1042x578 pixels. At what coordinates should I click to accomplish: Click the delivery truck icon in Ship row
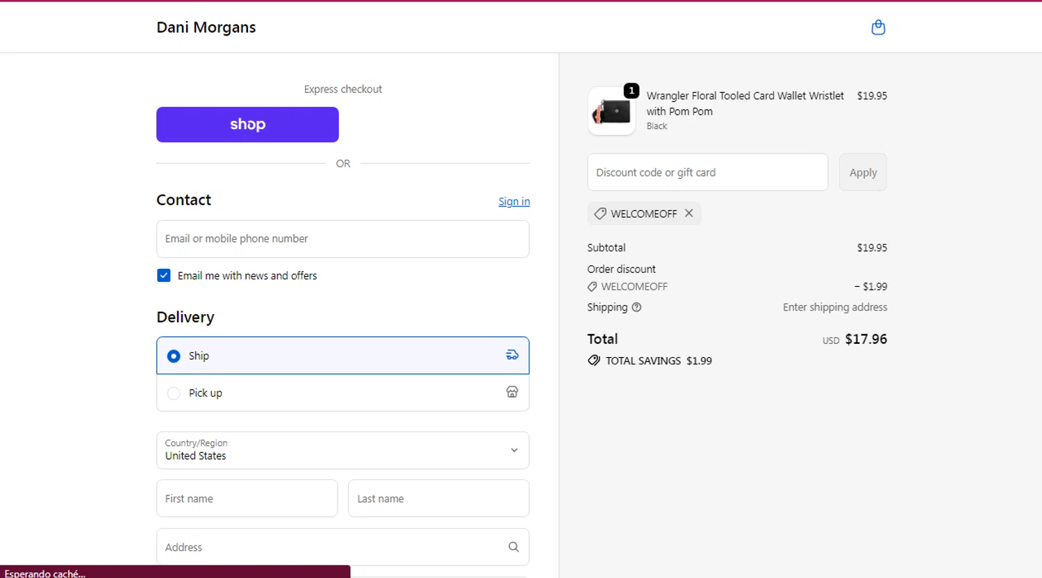tap(512, 355)
